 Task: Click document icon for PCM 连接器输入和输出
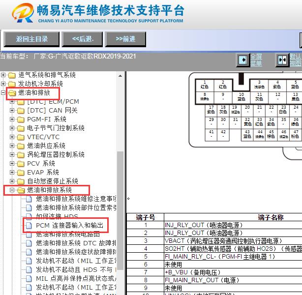point(29,225)
